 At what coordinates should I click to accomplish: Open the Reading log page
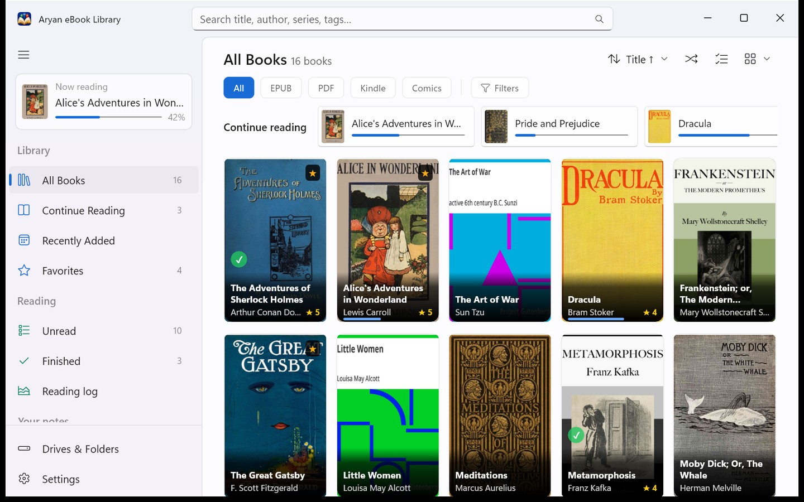pyautogui.click(x=104, y=391)
